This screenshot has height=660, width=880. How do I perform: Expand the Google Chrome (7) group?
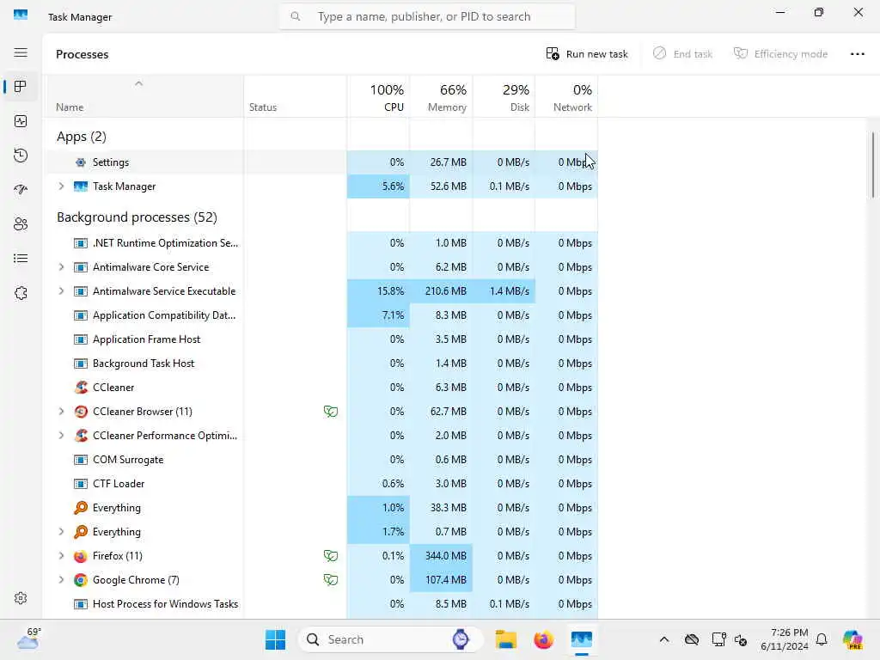pos(61,580)
